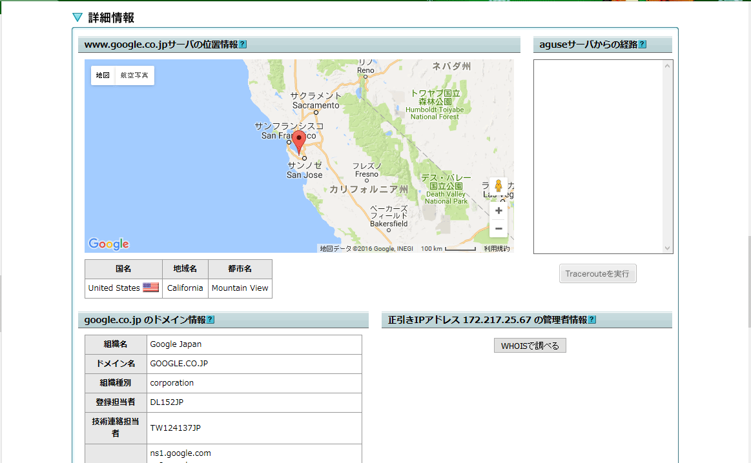Click scroll down arrow in traceroute box

pos(667,248)
